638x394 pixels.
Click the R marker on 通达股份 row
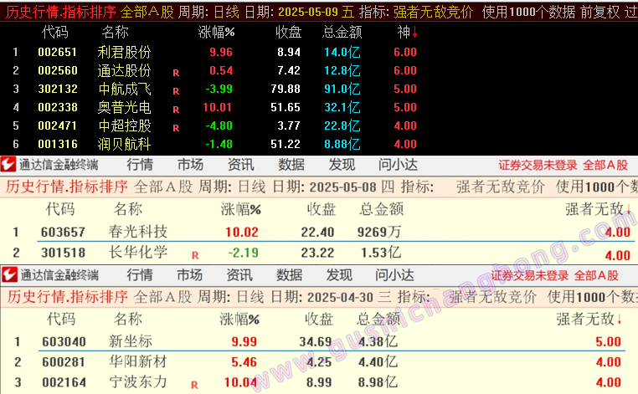point(176,73)
